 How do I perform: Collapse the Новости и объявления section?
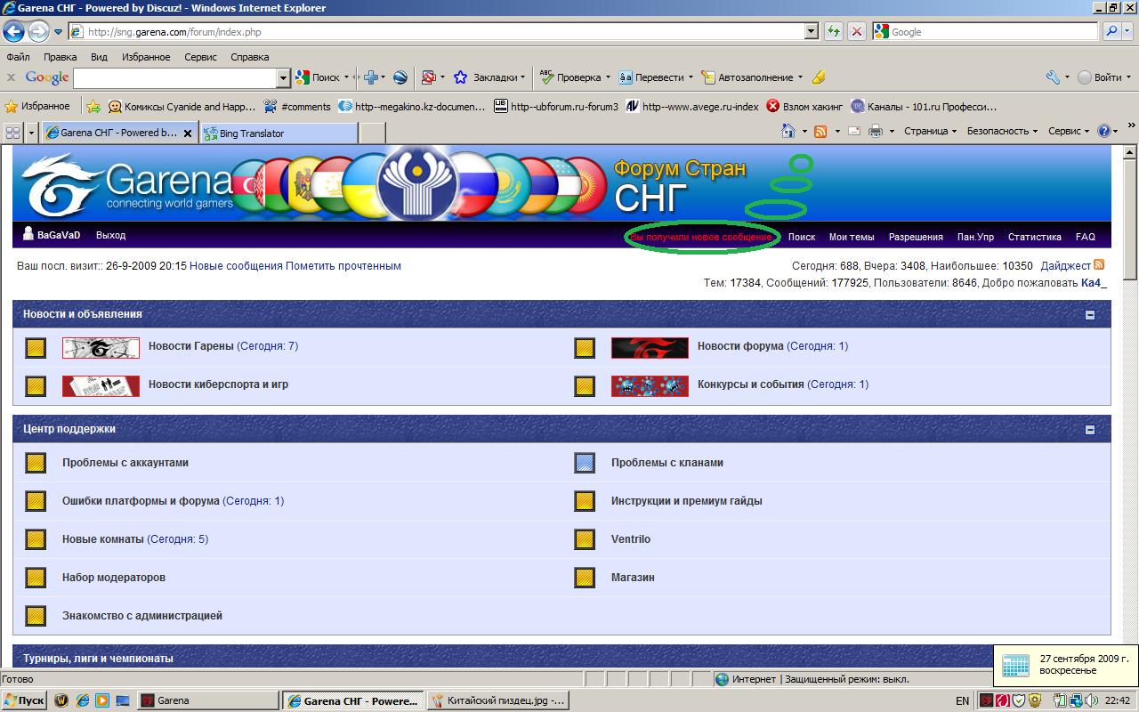(x=1090, y=314)
